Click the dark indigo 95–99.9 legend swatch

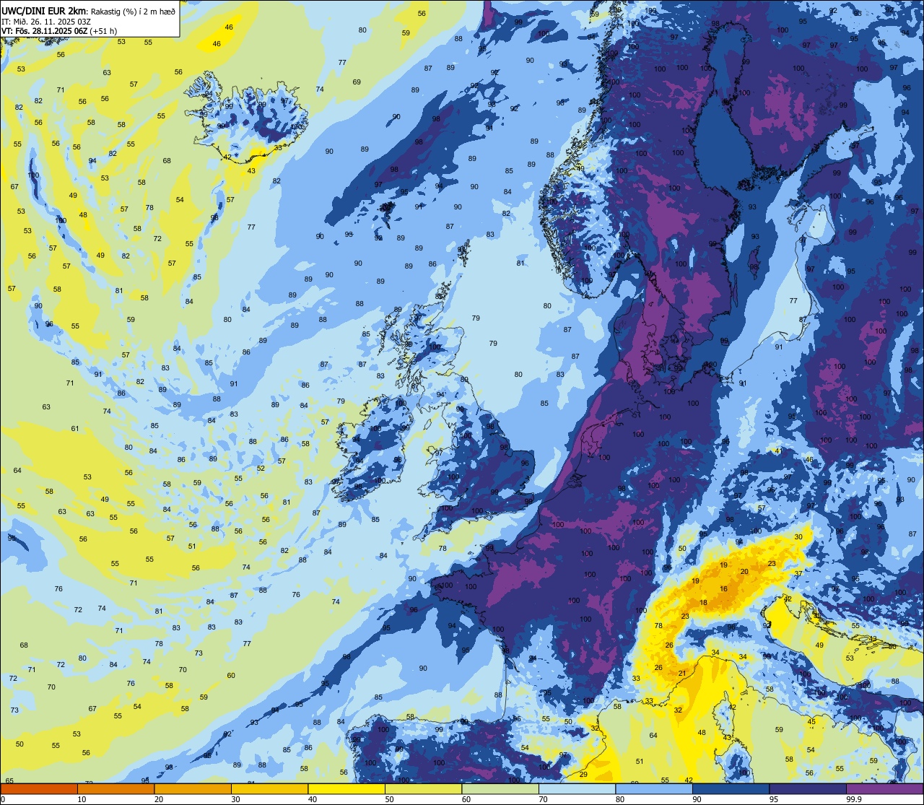coord(808,789)
